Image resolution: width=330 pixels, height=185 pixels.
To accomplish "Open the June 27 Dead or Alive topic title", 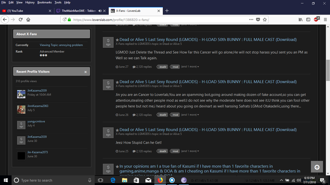I will tap(208, 40).
